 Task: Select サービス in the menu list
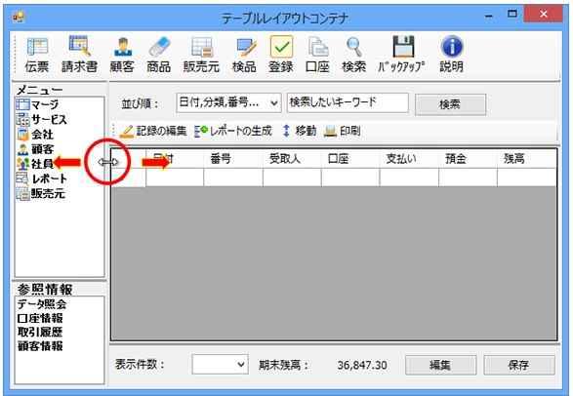pos(42,119)
